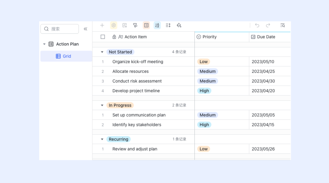Screen dimensions: 329x183
Task: Click the '4 条记录' record count
Action: (x=179, y=52)
